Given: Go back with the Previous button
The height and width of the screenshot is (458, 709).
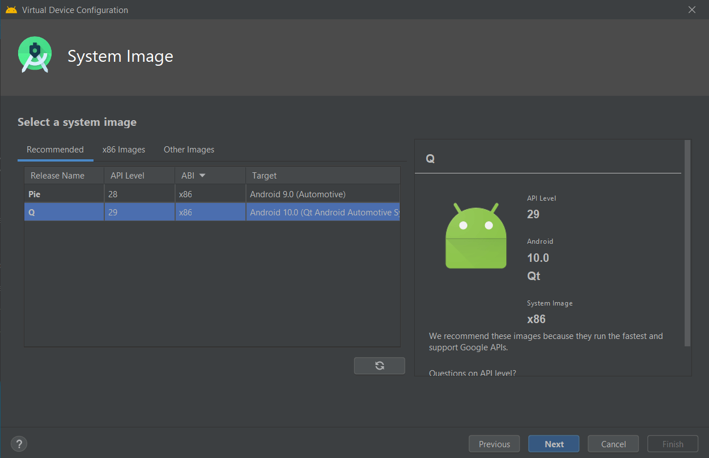Looking at the screenshot, I should click(494, 444).
